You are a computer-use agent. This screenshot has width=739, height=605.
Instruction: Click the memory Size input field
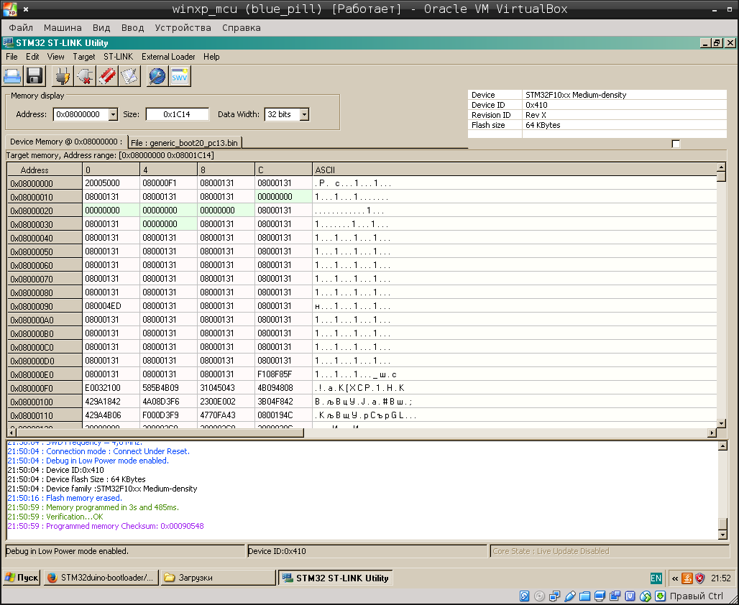pos(178,114)
